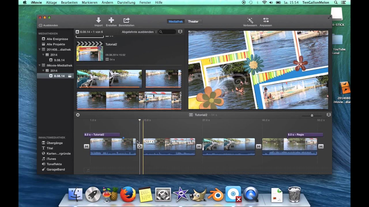Switch to the Theater tab
This screenshot has height=207, width=369.
(193, 22)
